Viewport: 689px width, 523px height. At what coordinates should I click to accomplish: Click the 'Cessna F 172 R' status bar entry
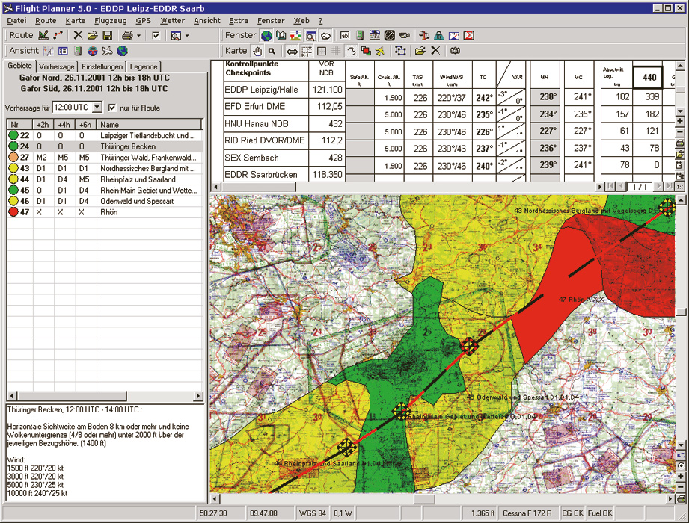coord(527,513)
